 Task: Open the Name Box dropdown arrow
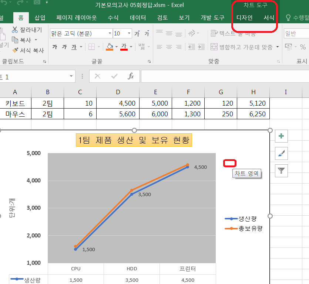pyautogui.click(x=71, y=76)
